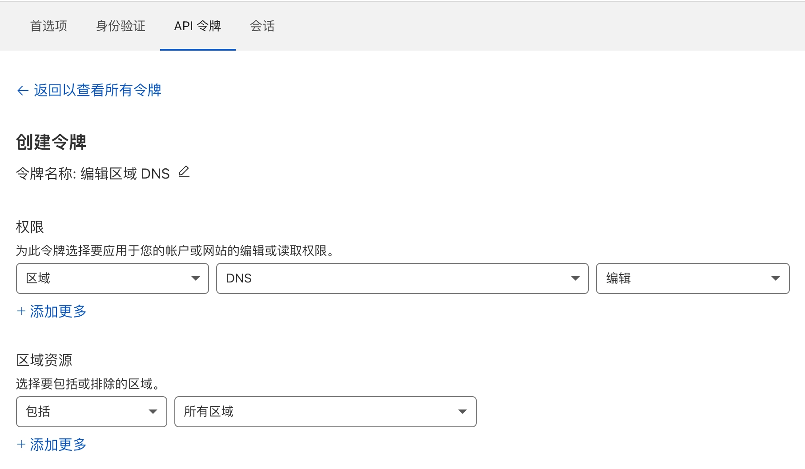Click the caret arrow of the 所有区域 dropdown
This screenshot has height=469, width=805.
(x=463, y=412)
